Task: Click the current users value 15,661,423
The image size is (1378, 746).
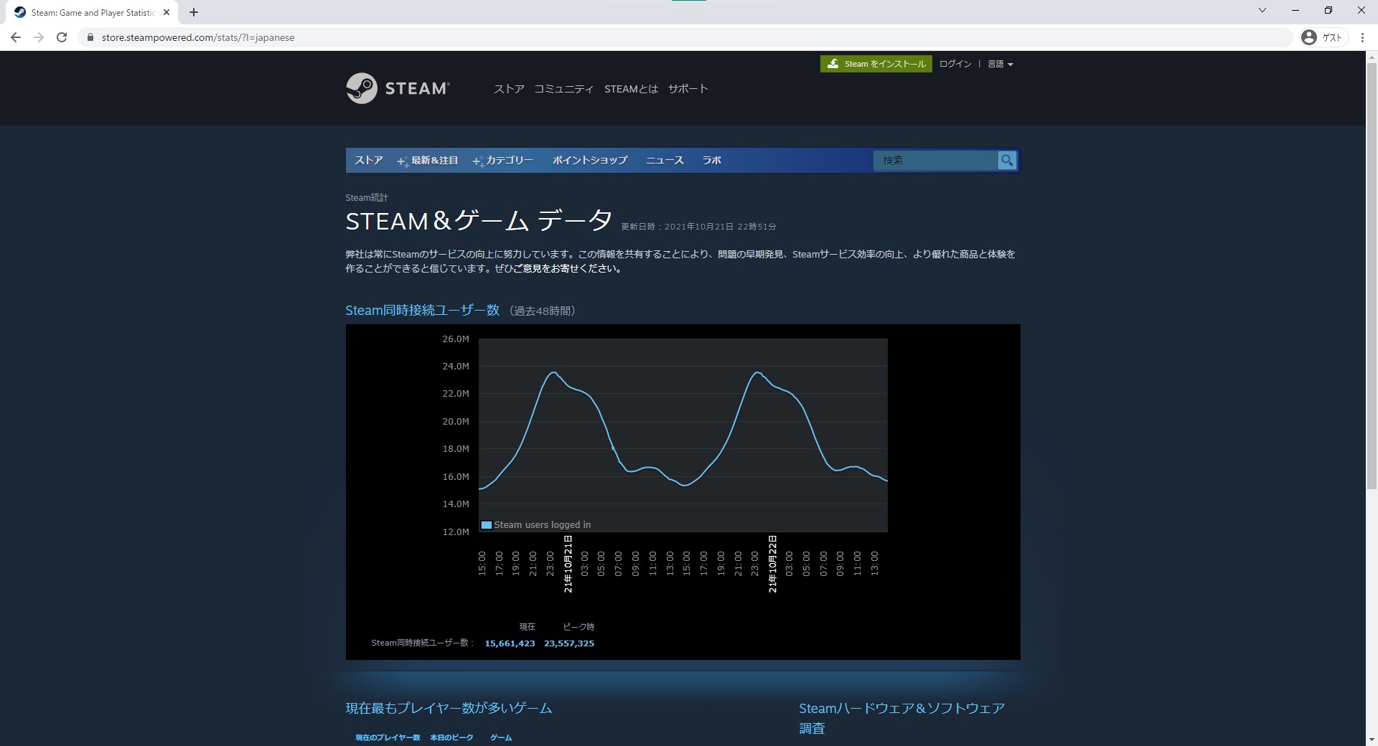Action: [510, 643]
